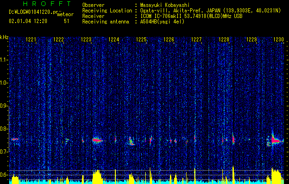Click the 1222 time marker
The image size is (289, 184).
click(58, 40)
